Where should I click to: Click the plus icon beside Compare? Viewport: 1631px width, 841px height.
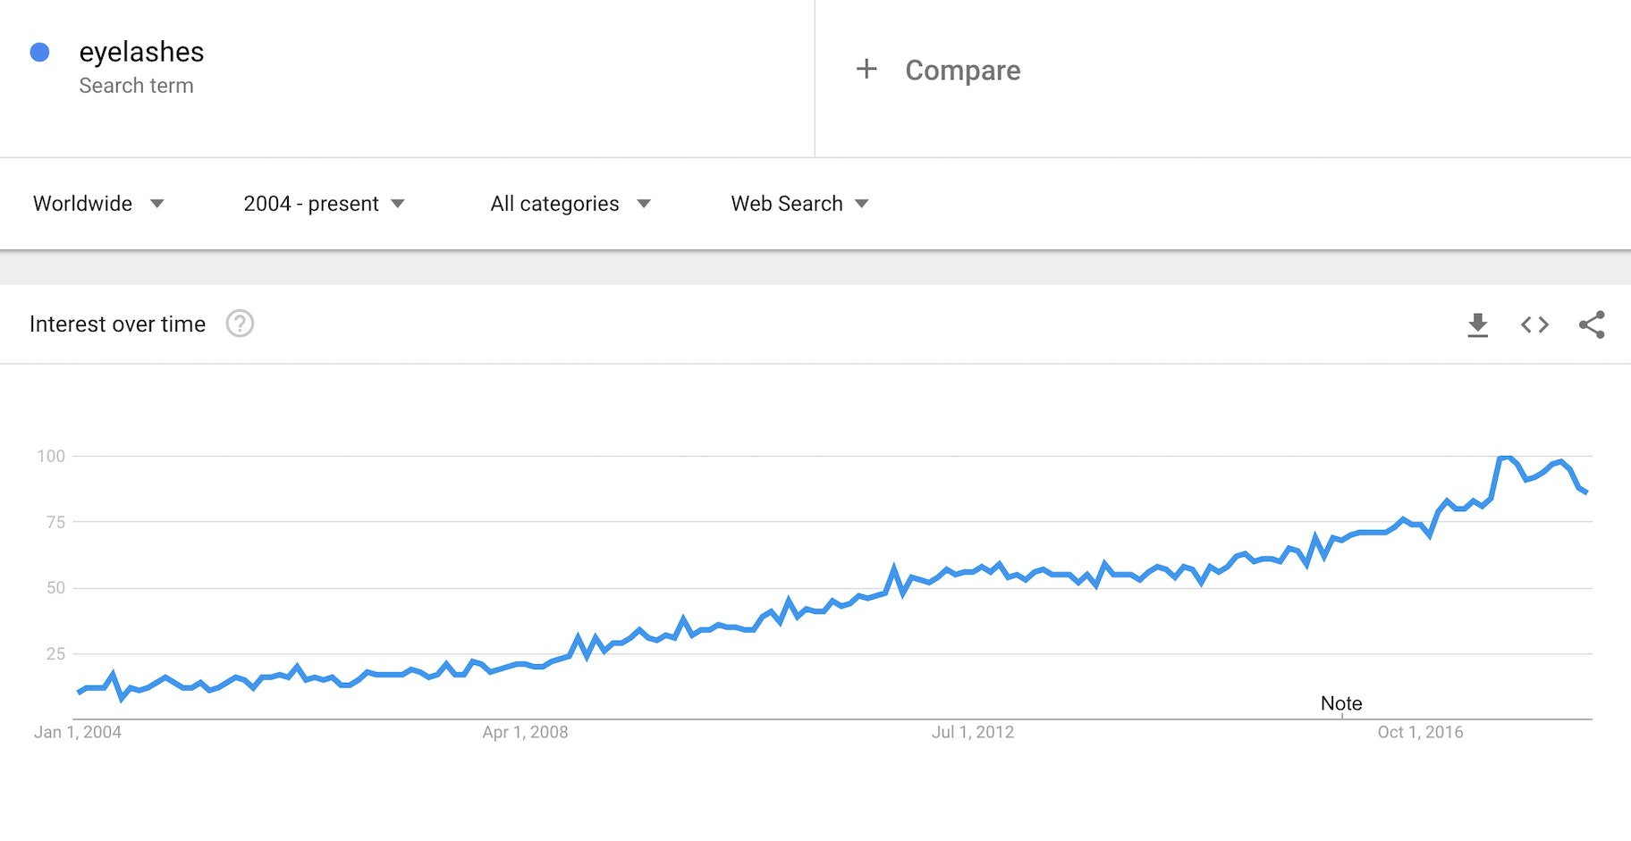point(866,69)
